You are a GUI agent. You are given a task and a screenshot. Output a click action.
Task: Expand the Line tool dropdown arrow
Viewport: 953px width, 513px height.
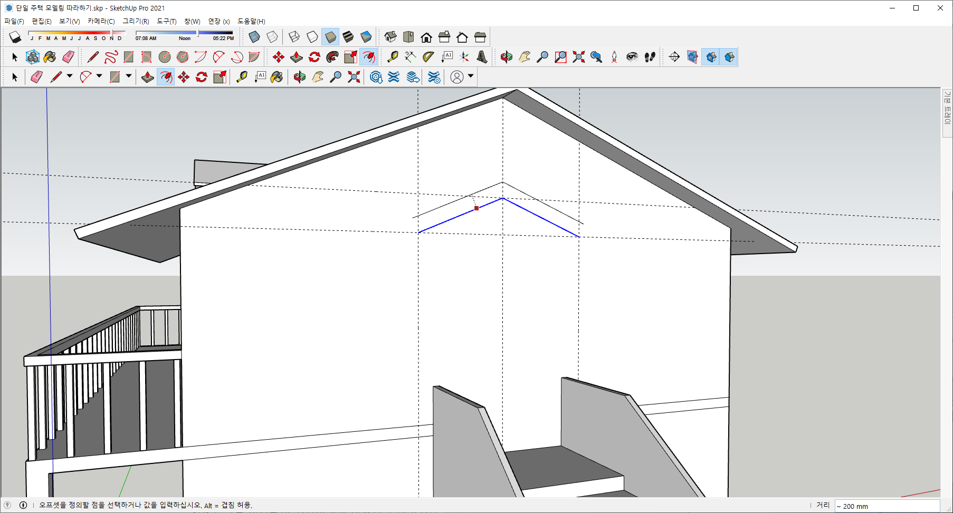[x=70, y=76]
